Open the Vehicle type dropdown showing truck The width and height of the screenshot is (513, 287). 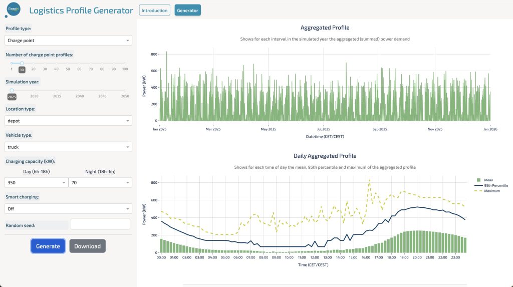[69, 147]
